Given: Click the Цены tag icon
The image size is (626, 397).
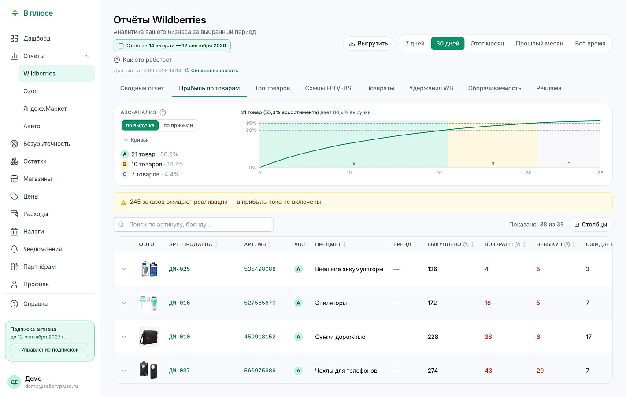Looking at the screenshot, I should [14, 196].
